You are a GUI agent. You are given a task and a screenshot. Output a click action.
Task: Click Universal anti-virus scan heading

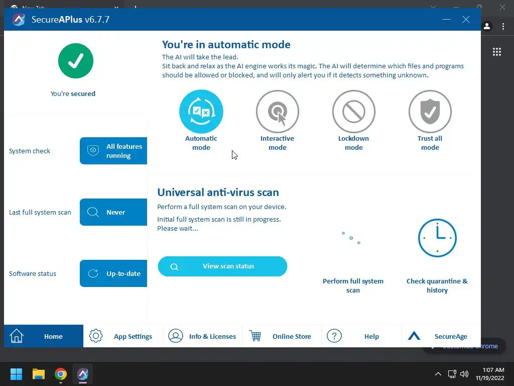pos(218,192)
